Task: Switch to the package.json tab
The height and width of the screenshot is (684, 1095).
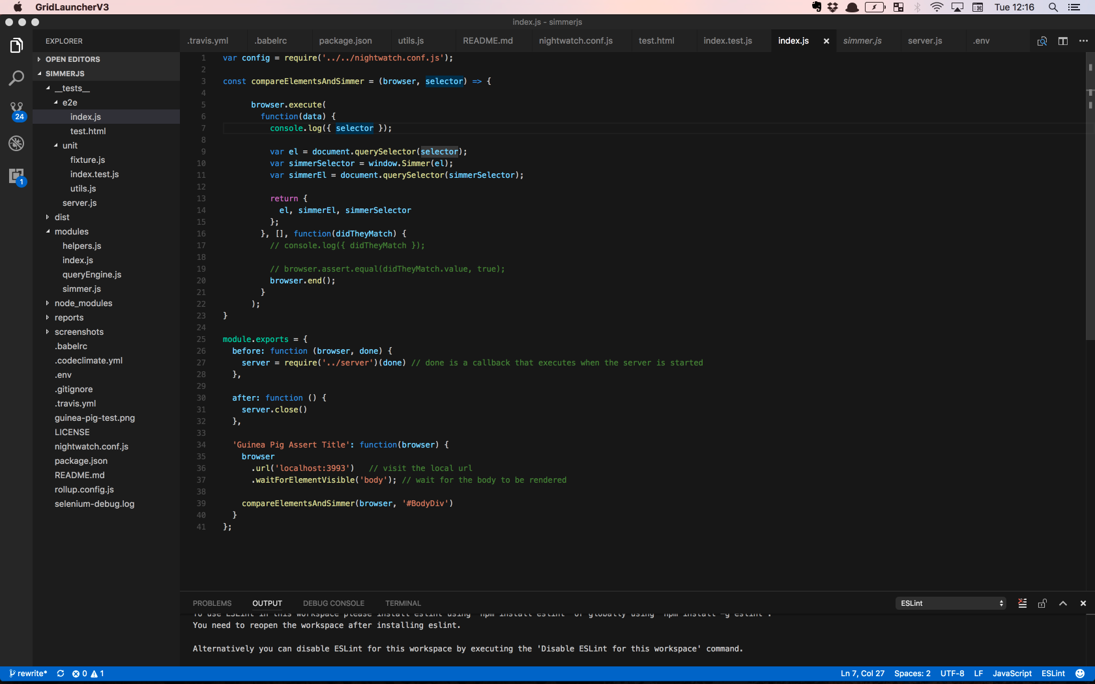Action: [345, 40]
